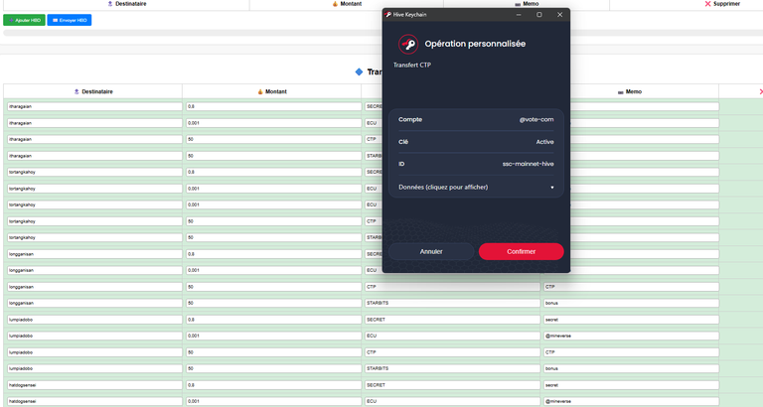This screenshot has width=763, height=407.
Task: Click the Active key value in Keychain
Action: tap(545, 142)
